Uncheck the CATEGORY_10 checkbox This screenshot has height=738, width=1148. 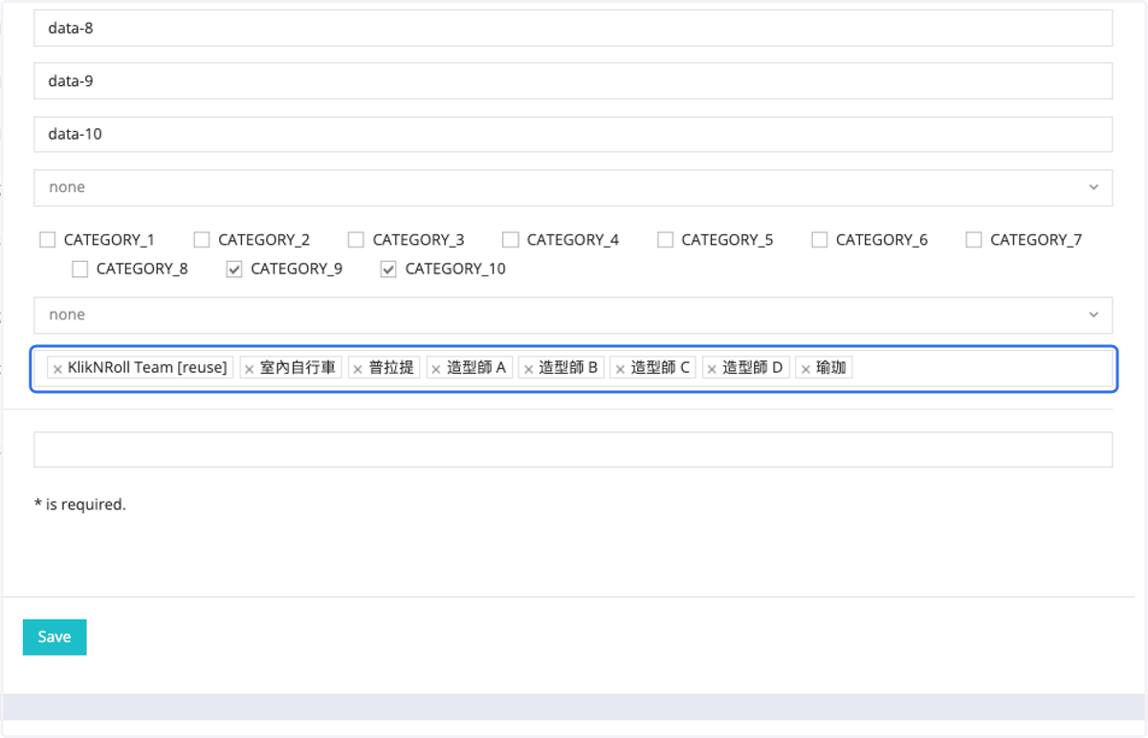tap(388, 270)
